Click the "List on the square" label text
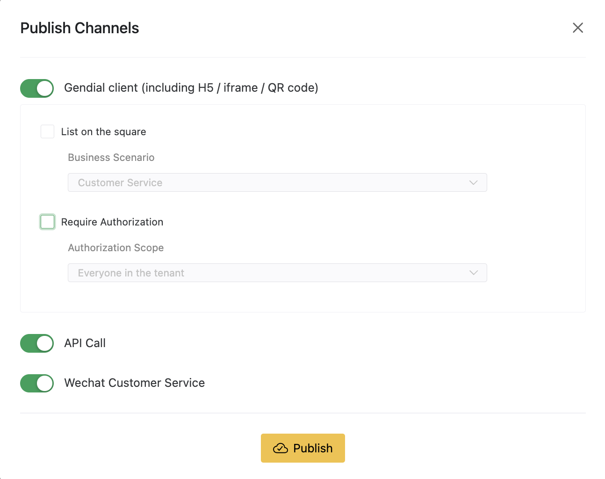The width and height of the screenshot is (605, 479). pyautogui.click(x=103, y=132)
